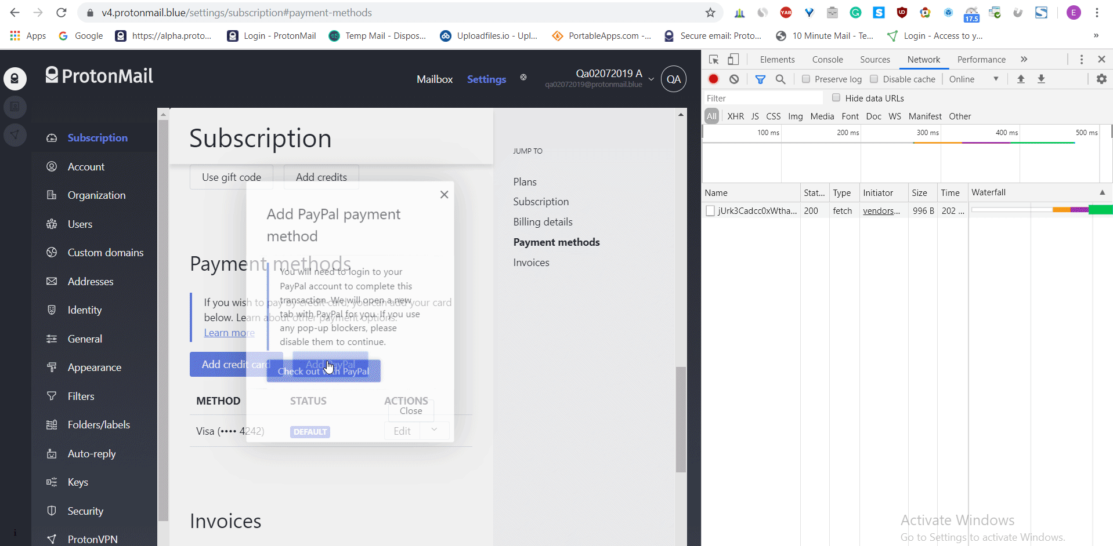This screenshot has width=1113, height=546.
Task: Open the network request filter funnel icon
Action: point(760,79)
